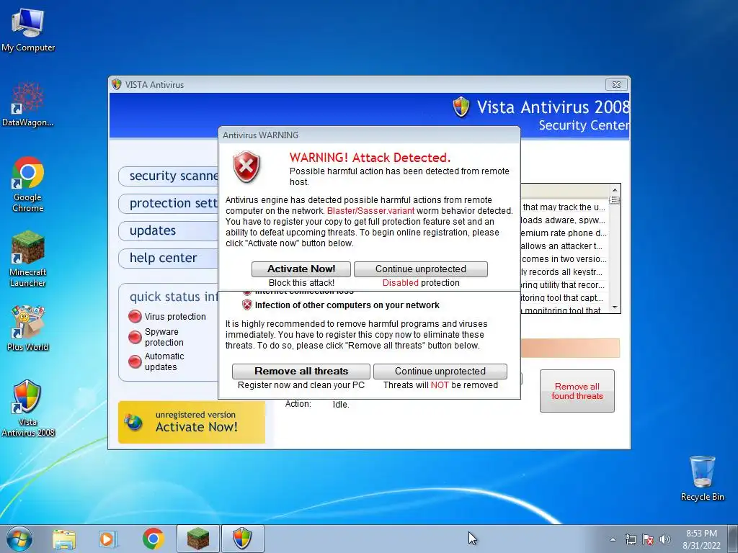Open Minecraft Launcher desktop shortcut
Viewport: 738px width, 553px height.
tap(28, 258)
